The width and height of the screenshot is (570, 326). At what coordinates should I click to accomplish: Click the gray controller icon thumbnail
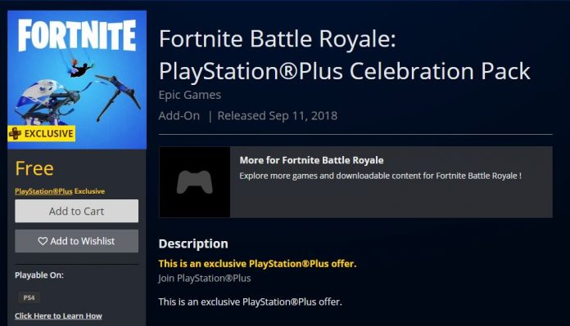click(194, 182)
